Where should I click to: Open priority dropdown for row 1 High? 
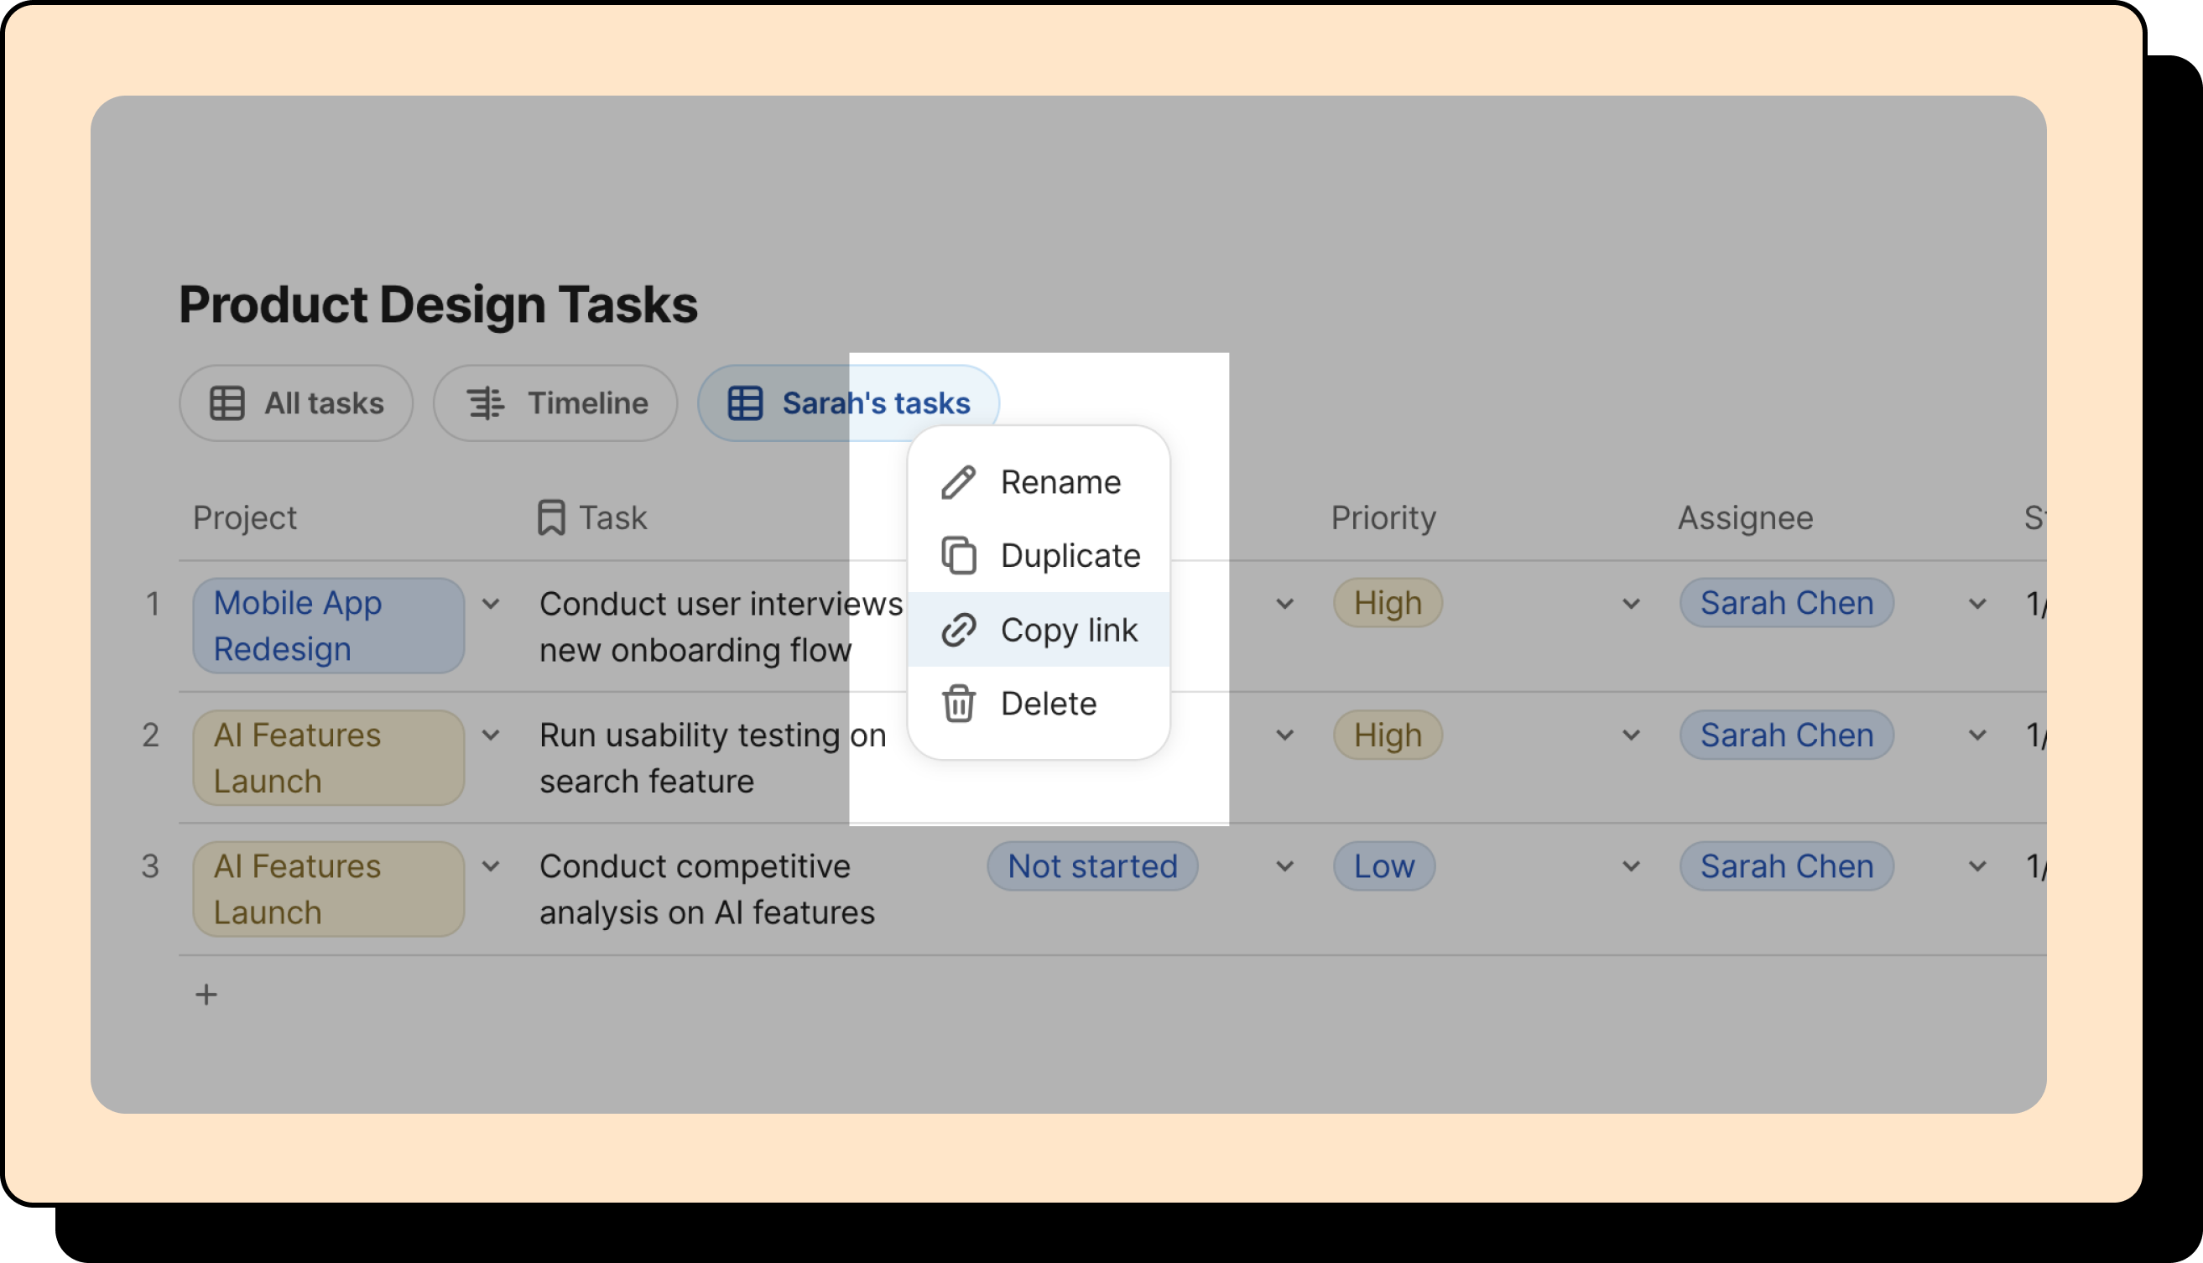pyautogui.click(x=1630, y=604)
